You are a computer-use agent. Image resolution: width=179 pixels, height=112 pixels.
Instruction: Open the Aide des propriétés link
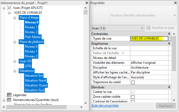105,106
